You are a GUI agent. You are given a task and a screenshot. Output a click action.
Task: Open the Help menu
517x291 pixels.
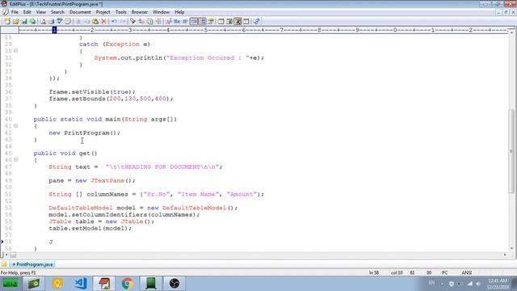(179, 12)
